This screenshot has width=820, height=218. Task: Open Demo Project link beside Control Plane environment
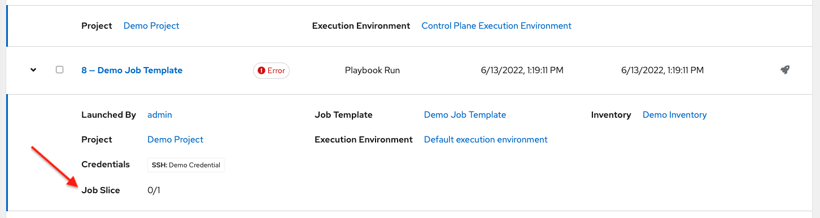point(151,25)
